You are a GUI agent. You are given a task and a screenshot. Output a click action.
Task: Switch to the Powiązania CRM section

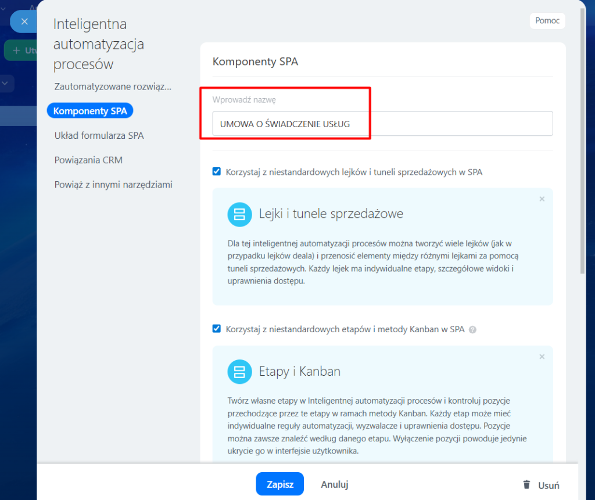pos(88,160)
